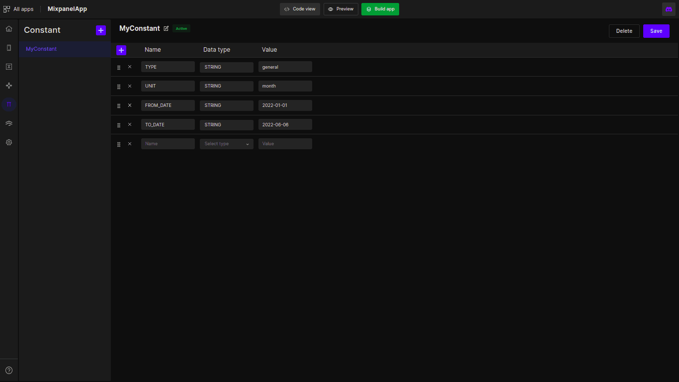
Task: Select the highlighted Pi constants icon
Action: pos(8,104)
